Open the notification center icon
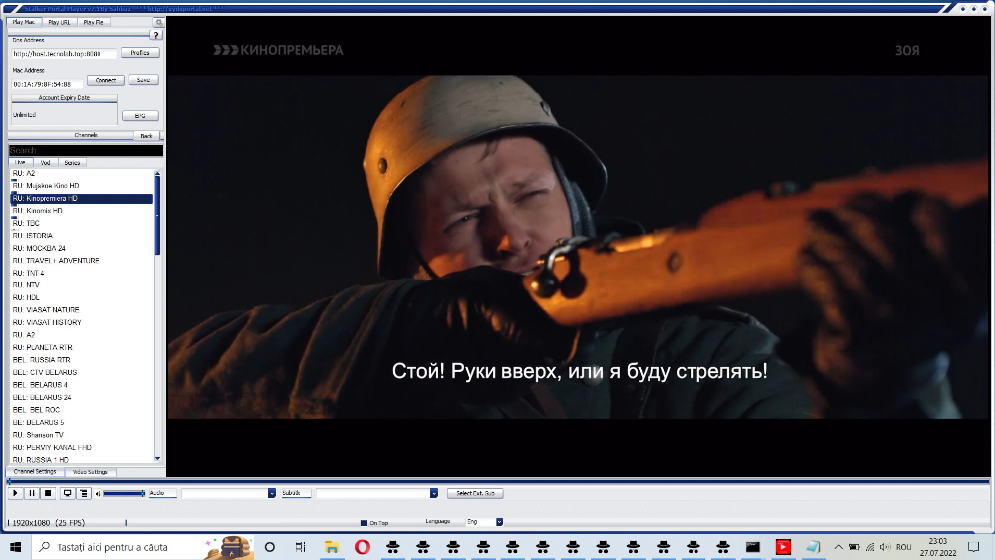Image resolution: width=995 pixels, height=560 pixels. (x=974, y=547)
